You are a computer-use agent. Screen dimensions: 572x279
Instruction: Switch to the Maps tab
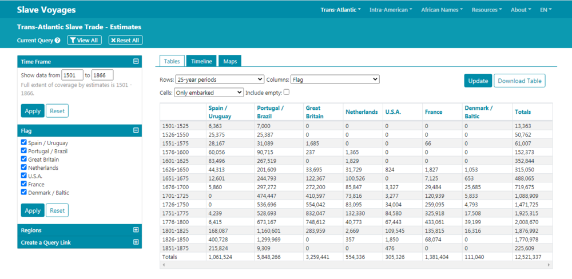coord(230,61)
